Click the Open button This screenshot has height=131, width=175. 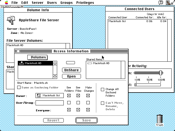coord(71,76)
